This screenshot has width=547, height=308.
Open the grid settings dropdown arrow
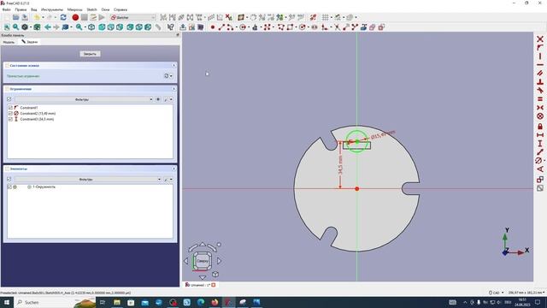coord(331,17)
